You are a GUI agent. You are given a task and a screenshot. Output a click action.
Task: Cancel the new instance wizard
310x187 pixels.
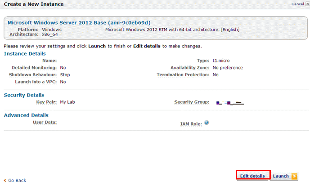coord(297,4)
